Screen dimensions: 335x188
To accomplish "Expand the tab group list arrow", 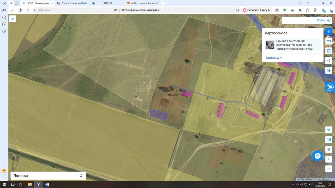I will 17,3.
